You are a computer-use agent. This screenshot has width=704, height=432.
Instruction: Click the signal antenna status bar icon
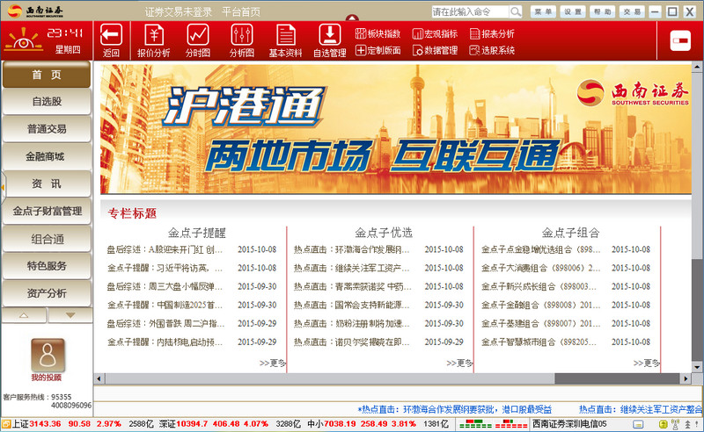click(675, 424)
